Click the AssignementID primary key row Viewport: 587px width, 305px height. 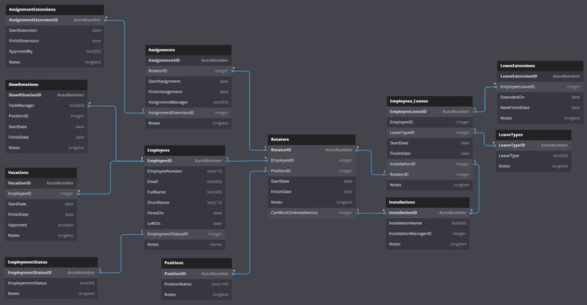(189, 60)
